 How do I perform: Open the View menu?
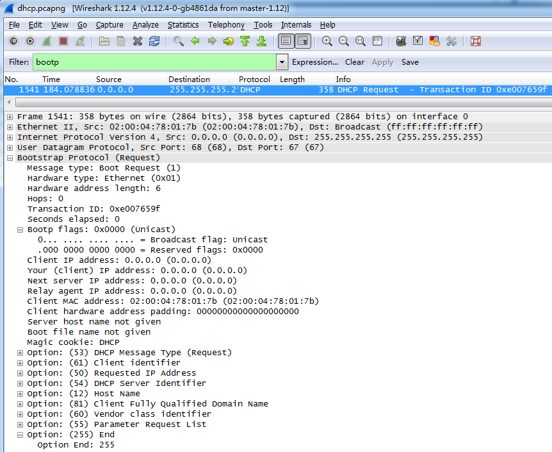60,25
